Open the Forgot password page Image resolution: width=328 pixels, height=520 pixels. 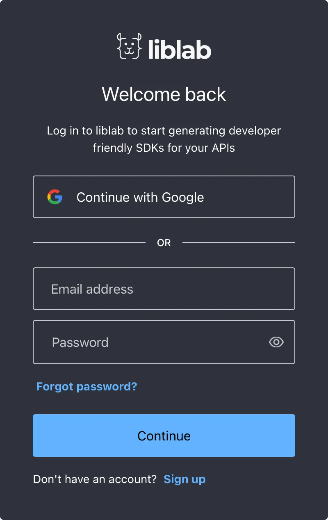point(87,386)
